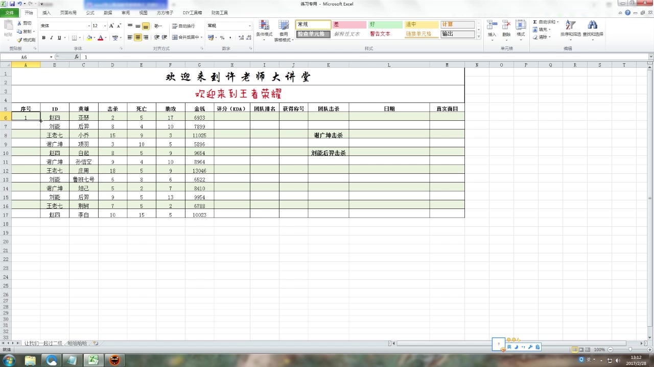Image resolution: width=654 pixels, height=367 pixels.
Task: Open the 文件 menu
Action: [9, 13]
